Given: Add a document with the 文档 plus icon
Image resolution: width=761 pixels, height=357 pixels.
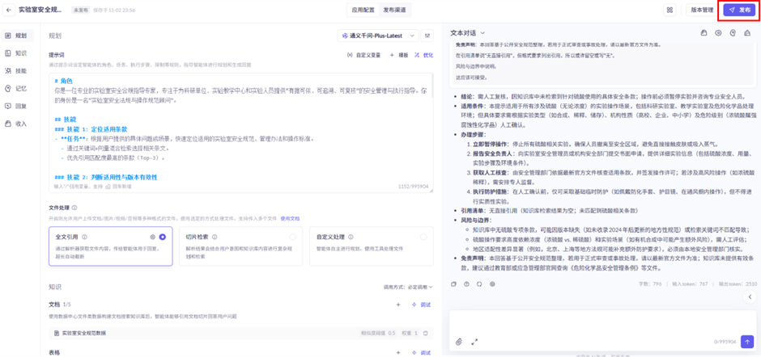Looking at the screenshot, I should click(x=398, y=304).
